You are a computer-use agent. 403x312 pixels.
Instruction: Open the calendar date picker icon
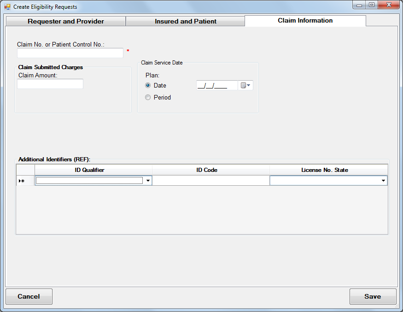(243, 85)
